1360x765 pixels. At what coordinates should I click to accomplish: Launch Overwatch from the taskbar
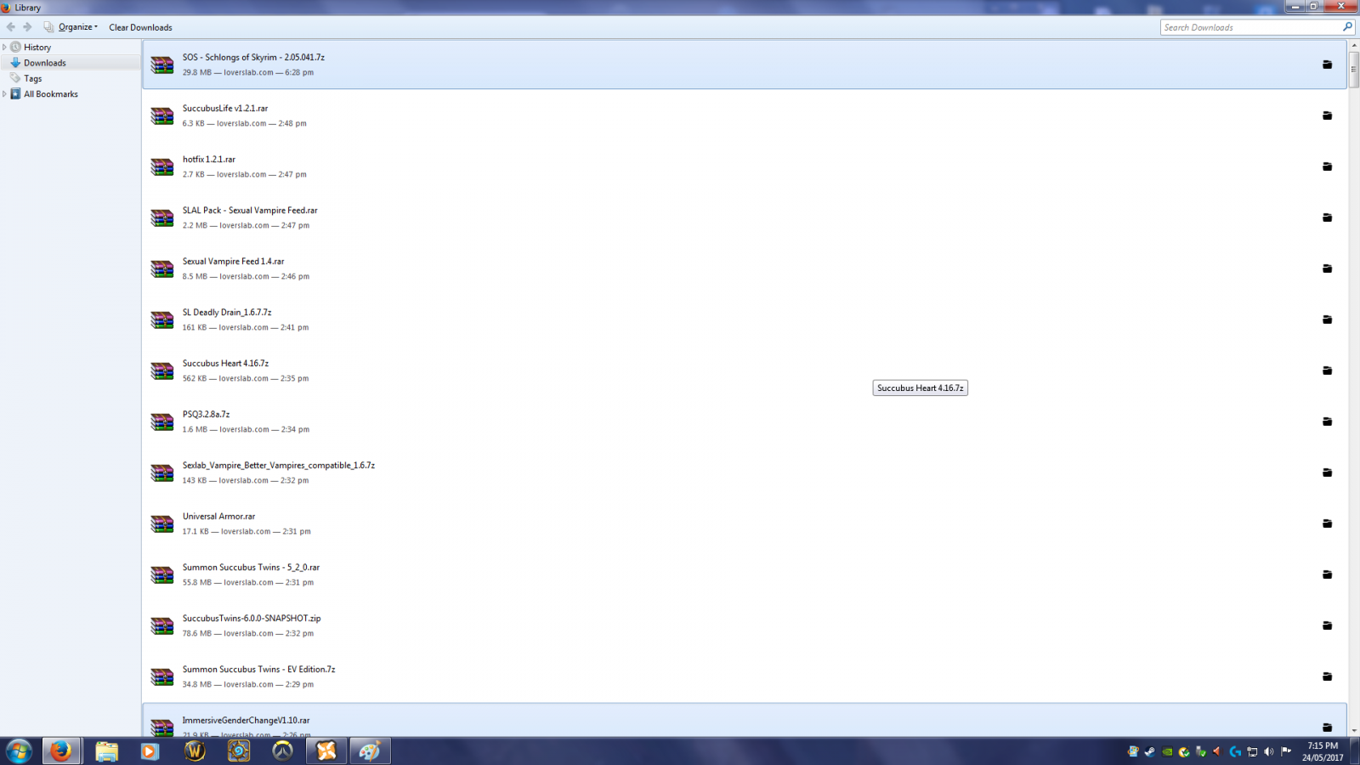click(x=282, y=751)
